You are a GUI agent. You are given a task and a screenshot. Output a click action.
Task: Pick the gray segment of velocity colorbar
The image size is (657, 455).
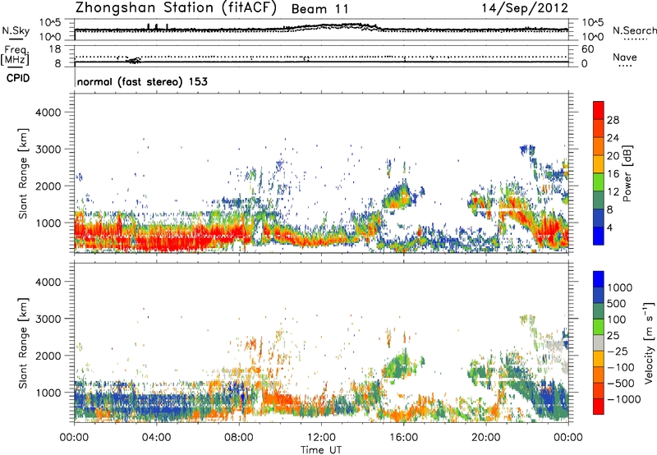pos(599,343)
